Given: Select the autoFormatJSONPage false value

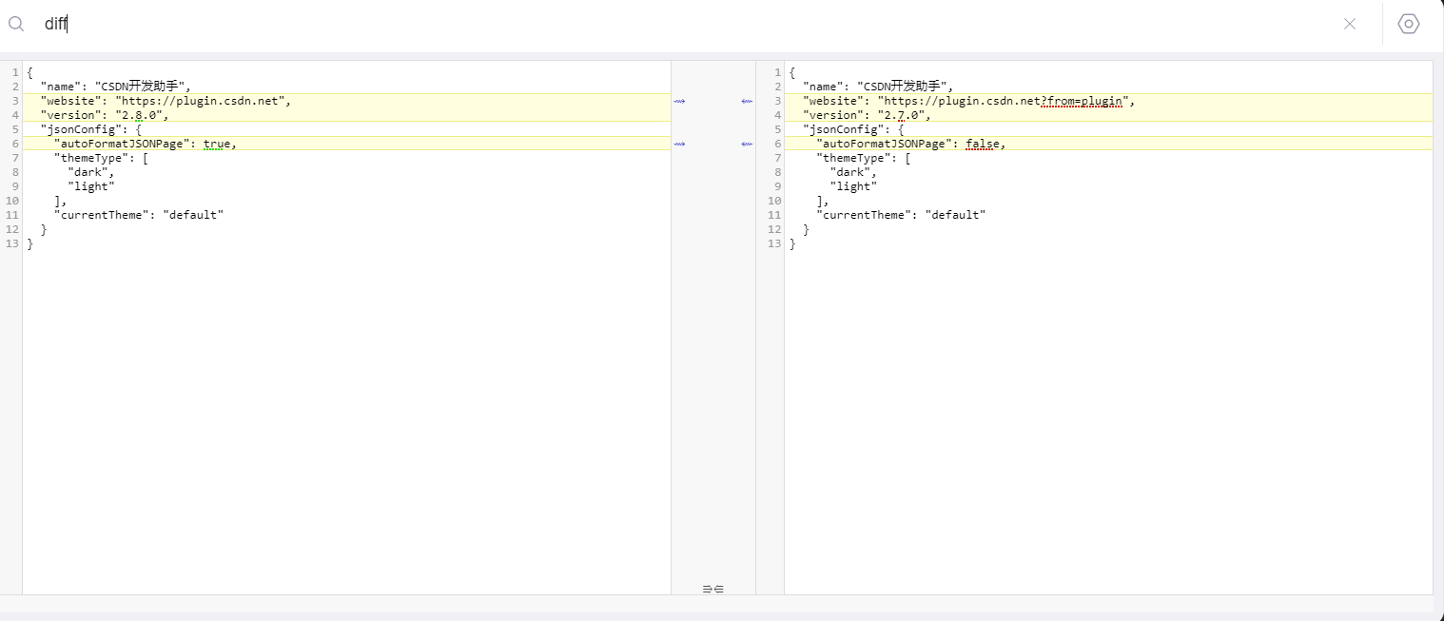Looking at the screenshot, I should (985, 143).
